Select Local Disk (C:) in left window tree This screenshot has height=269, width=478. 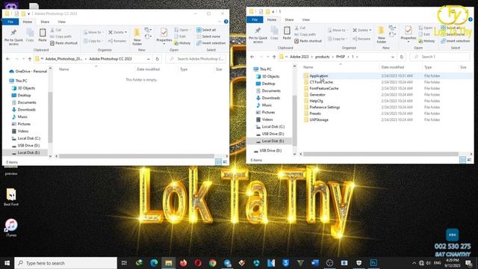pyautogui.click(x=28, y=138)
